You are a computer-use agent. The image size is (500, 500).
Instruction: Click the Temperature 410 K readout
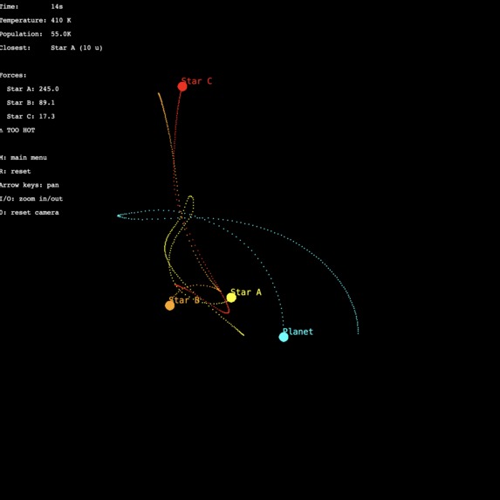pos(36,20)
